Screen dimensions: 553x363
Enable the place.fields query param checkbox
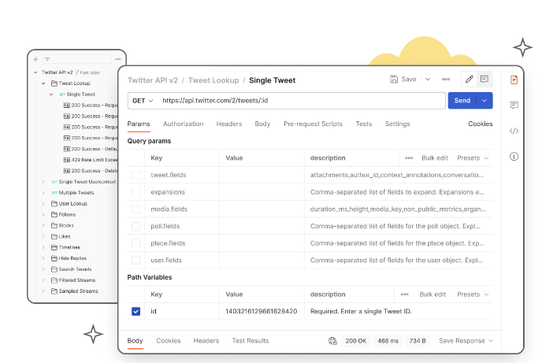[135, 243]
